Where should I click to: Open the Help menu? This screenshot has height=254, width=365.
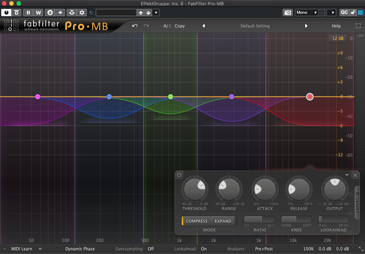pyautogui.click(x=336, y=26)
